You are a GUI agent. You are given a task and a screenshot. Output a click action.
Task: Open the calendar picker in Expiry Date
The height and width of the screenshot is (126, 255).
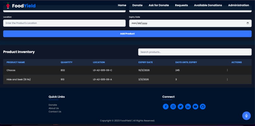pyautogui.click(x=248, y=23)
